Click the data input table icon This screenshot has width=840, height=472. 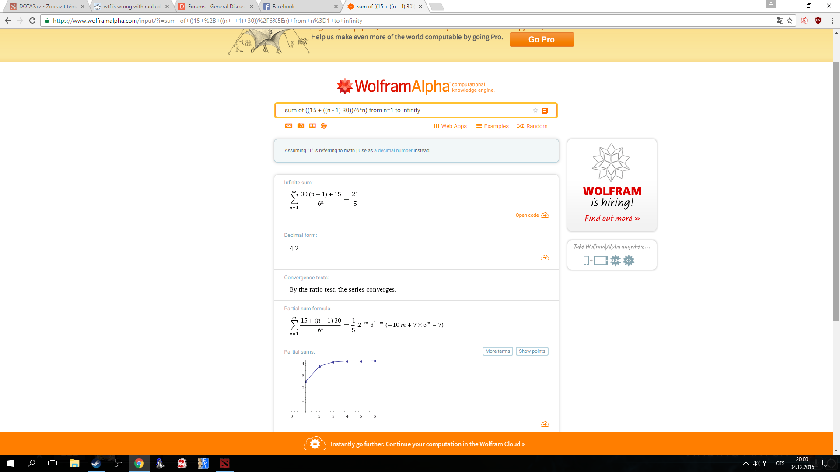point(312,126)
